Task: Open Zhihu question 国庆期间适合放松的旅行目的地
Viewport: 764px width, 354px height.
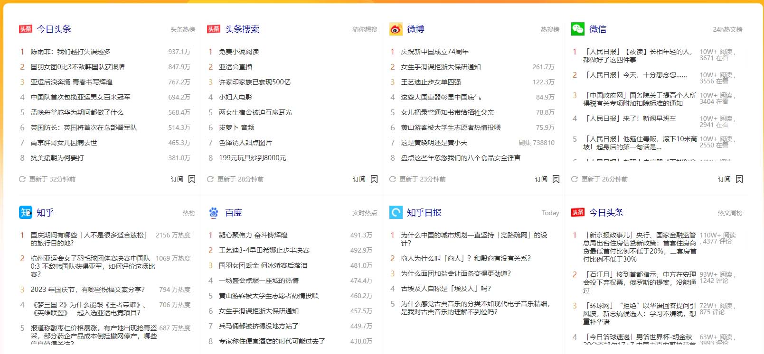Action: coord(89,239)
